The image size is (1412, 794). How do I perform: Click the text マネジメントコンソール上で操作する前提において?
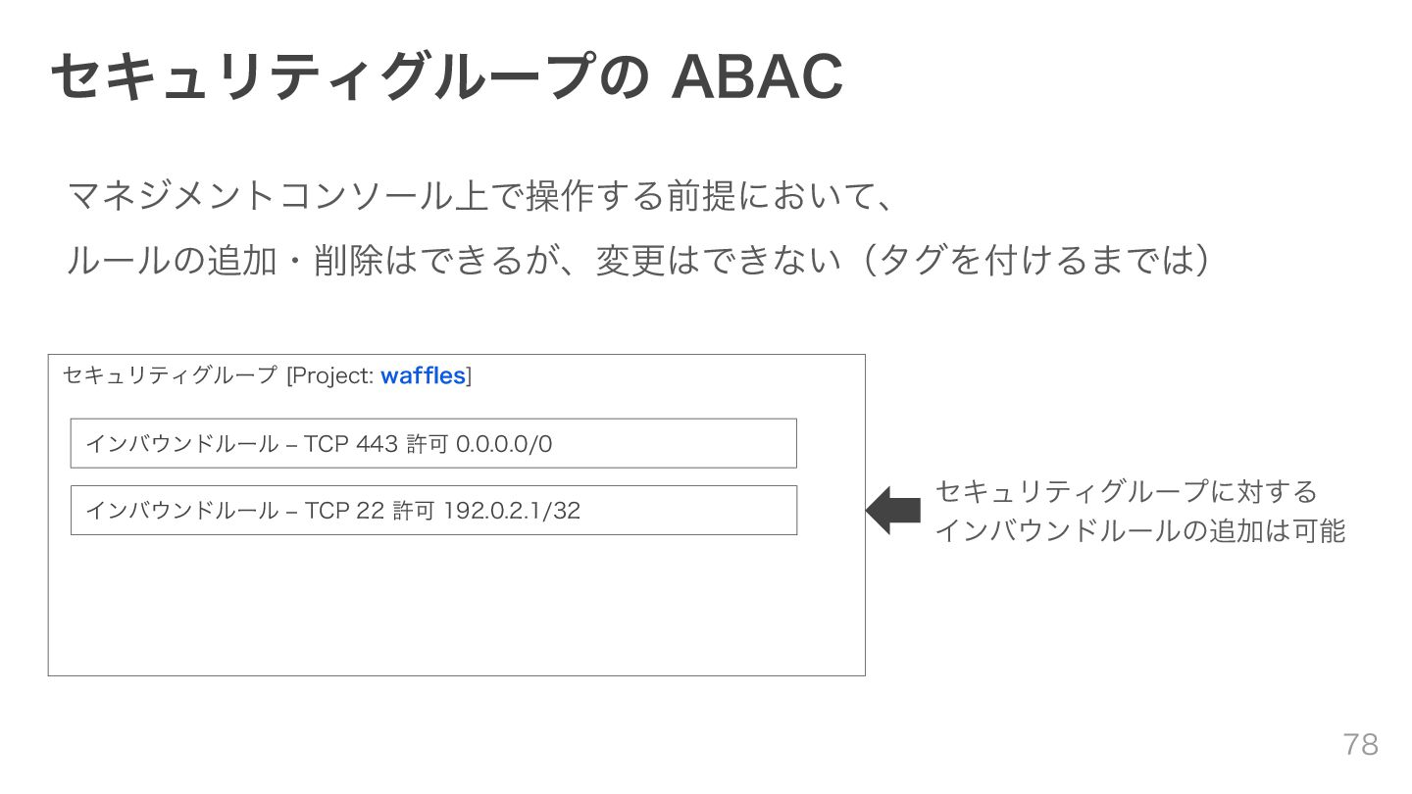click(466, 196)
